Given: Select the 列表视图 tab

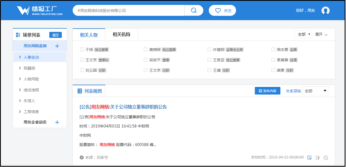Looking at the screenshot, I should (x=89, y=91).
